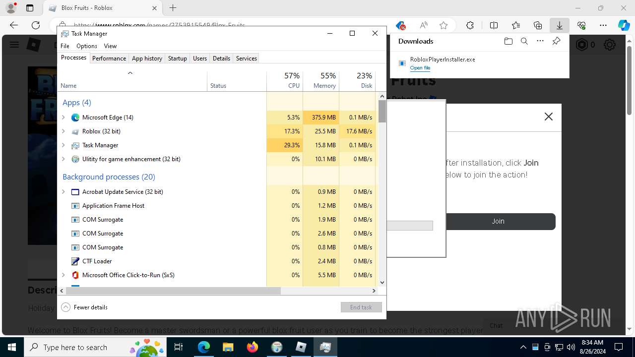Click the Edge Downloads toolbar icon
Screen dimensions: 635x357
tap(559, 25)
